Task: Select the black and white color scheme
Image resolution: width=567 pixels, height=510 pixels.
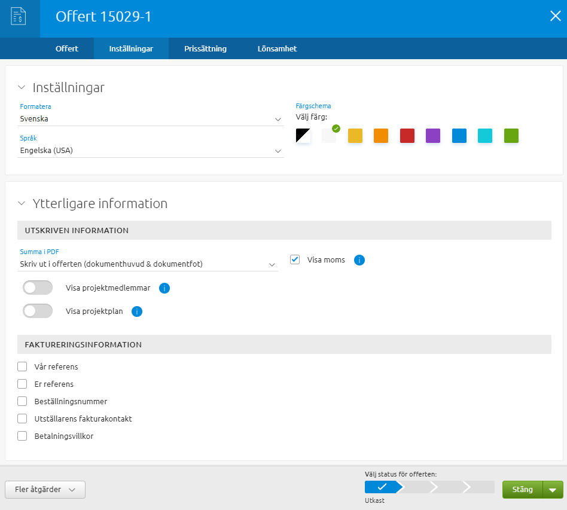Action: coord(303,136)
